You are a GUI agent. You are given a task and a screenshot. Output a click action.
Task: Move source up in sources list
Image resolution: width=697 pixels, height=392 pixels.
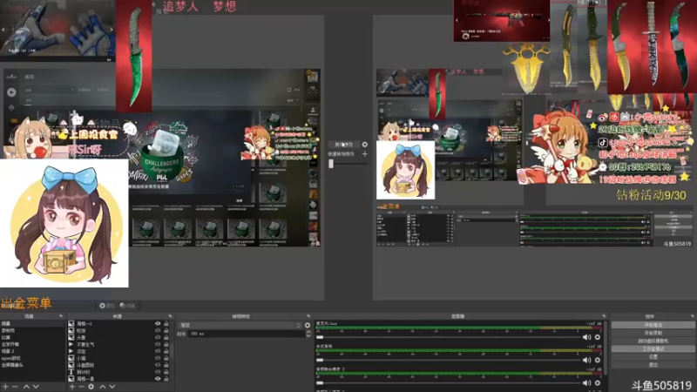102,387
